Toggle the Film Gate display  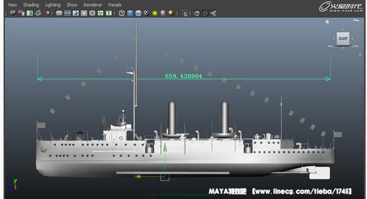(68, 13)
